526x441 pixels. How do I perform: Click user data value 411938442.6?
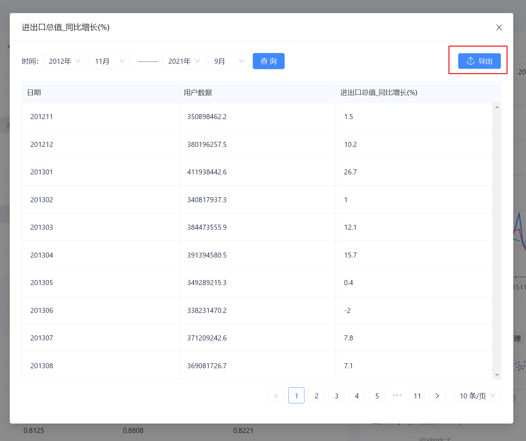(x=207, y=172)
